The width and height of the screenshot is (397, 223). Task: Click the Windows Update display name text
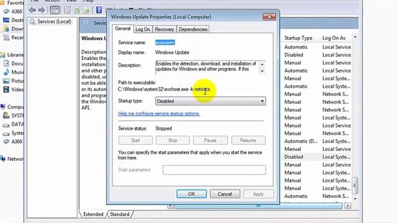click(x=172, y=53)
